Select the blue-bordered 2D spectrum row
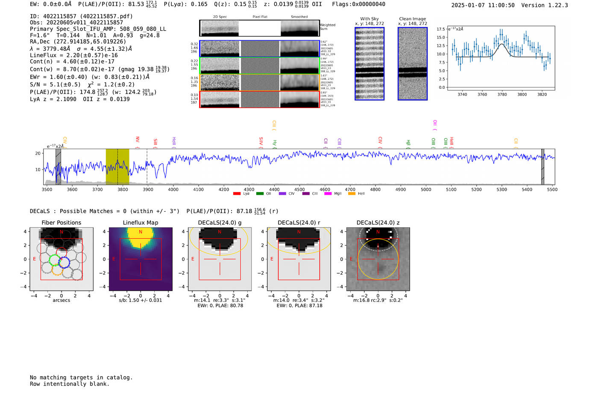The height and width of the screenshot is (407, 598). click(x=260, y=49)
